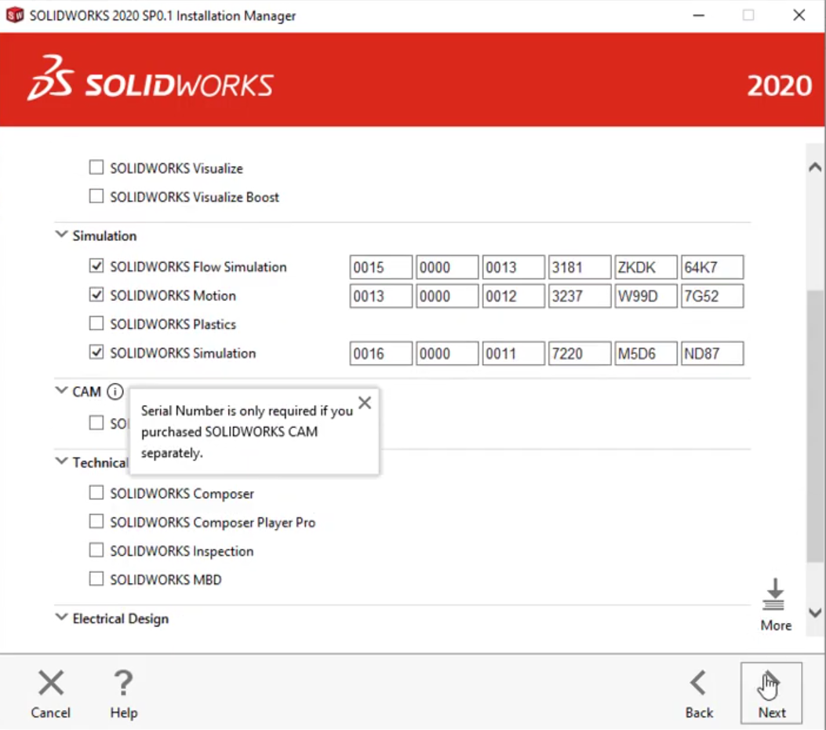
Task: Click the Cancel X icon
Action: (51, 684)
